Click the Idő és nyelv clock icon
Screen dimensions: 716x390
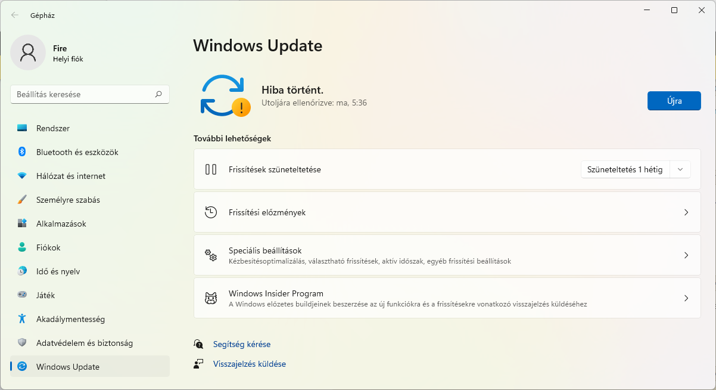pyautogui.click(x=22, y=271)
